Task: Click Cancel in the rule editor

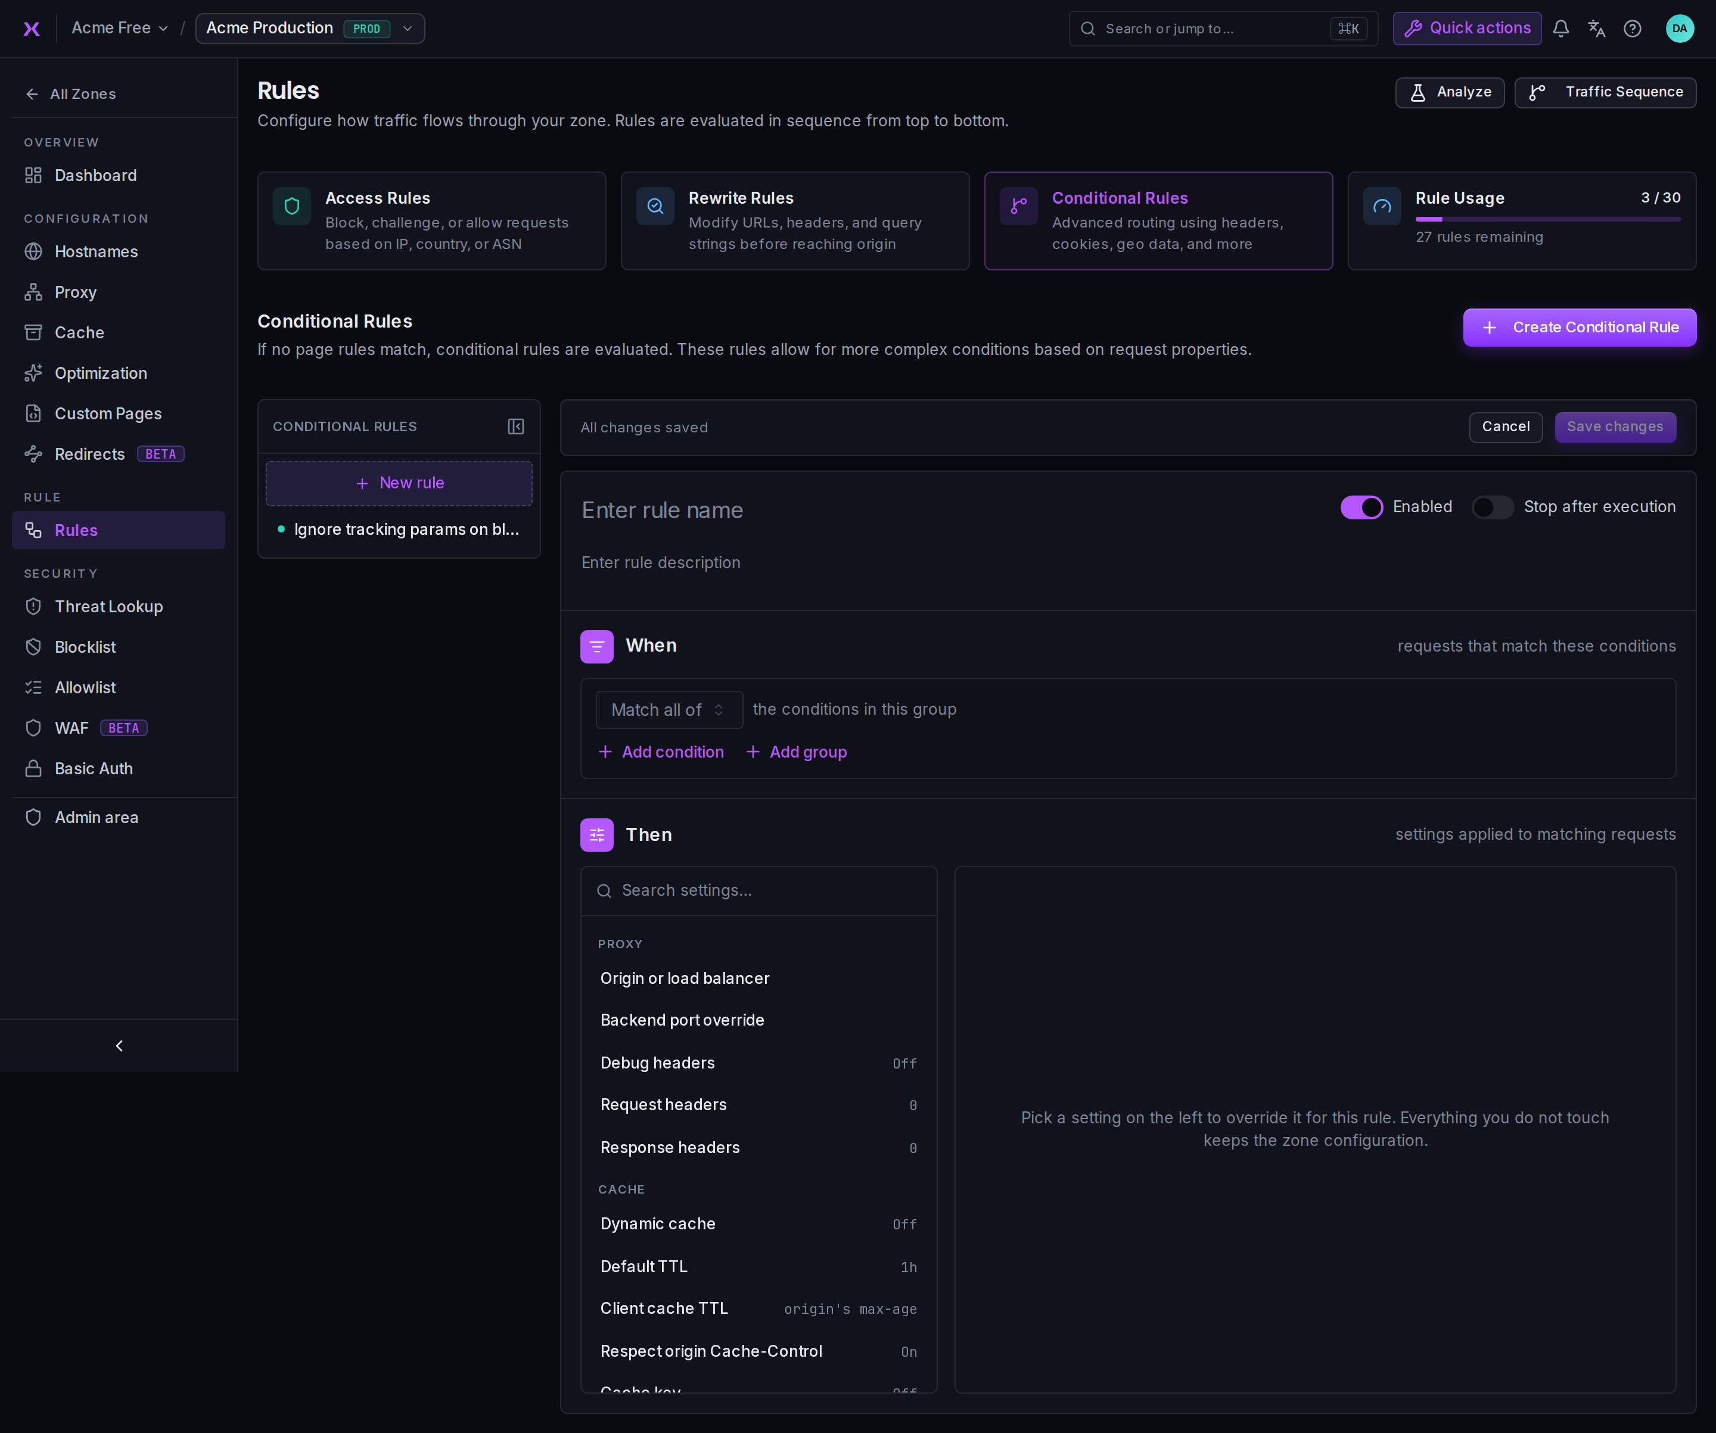Action: pyautogui.click(x=1505, y=427)
